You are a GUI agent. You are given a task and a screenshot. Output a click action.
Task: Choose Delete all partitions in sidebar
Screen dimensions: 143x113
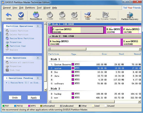pos(20,63)
